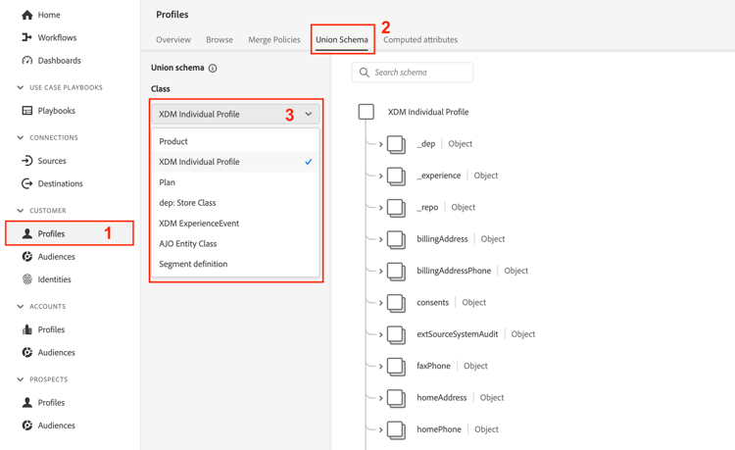Click into the Search schema field

click(413, 73)
